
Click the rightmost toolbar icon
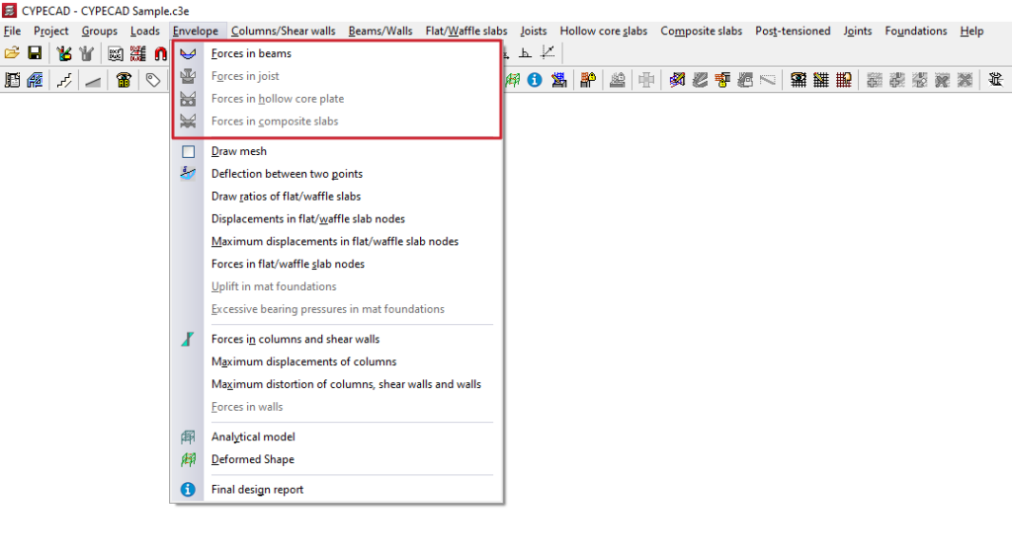[x=996, y=80]
